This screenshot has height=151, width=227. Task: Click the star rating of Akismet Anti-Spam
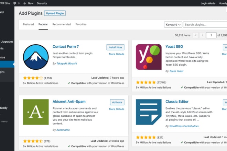pos(33,141)
